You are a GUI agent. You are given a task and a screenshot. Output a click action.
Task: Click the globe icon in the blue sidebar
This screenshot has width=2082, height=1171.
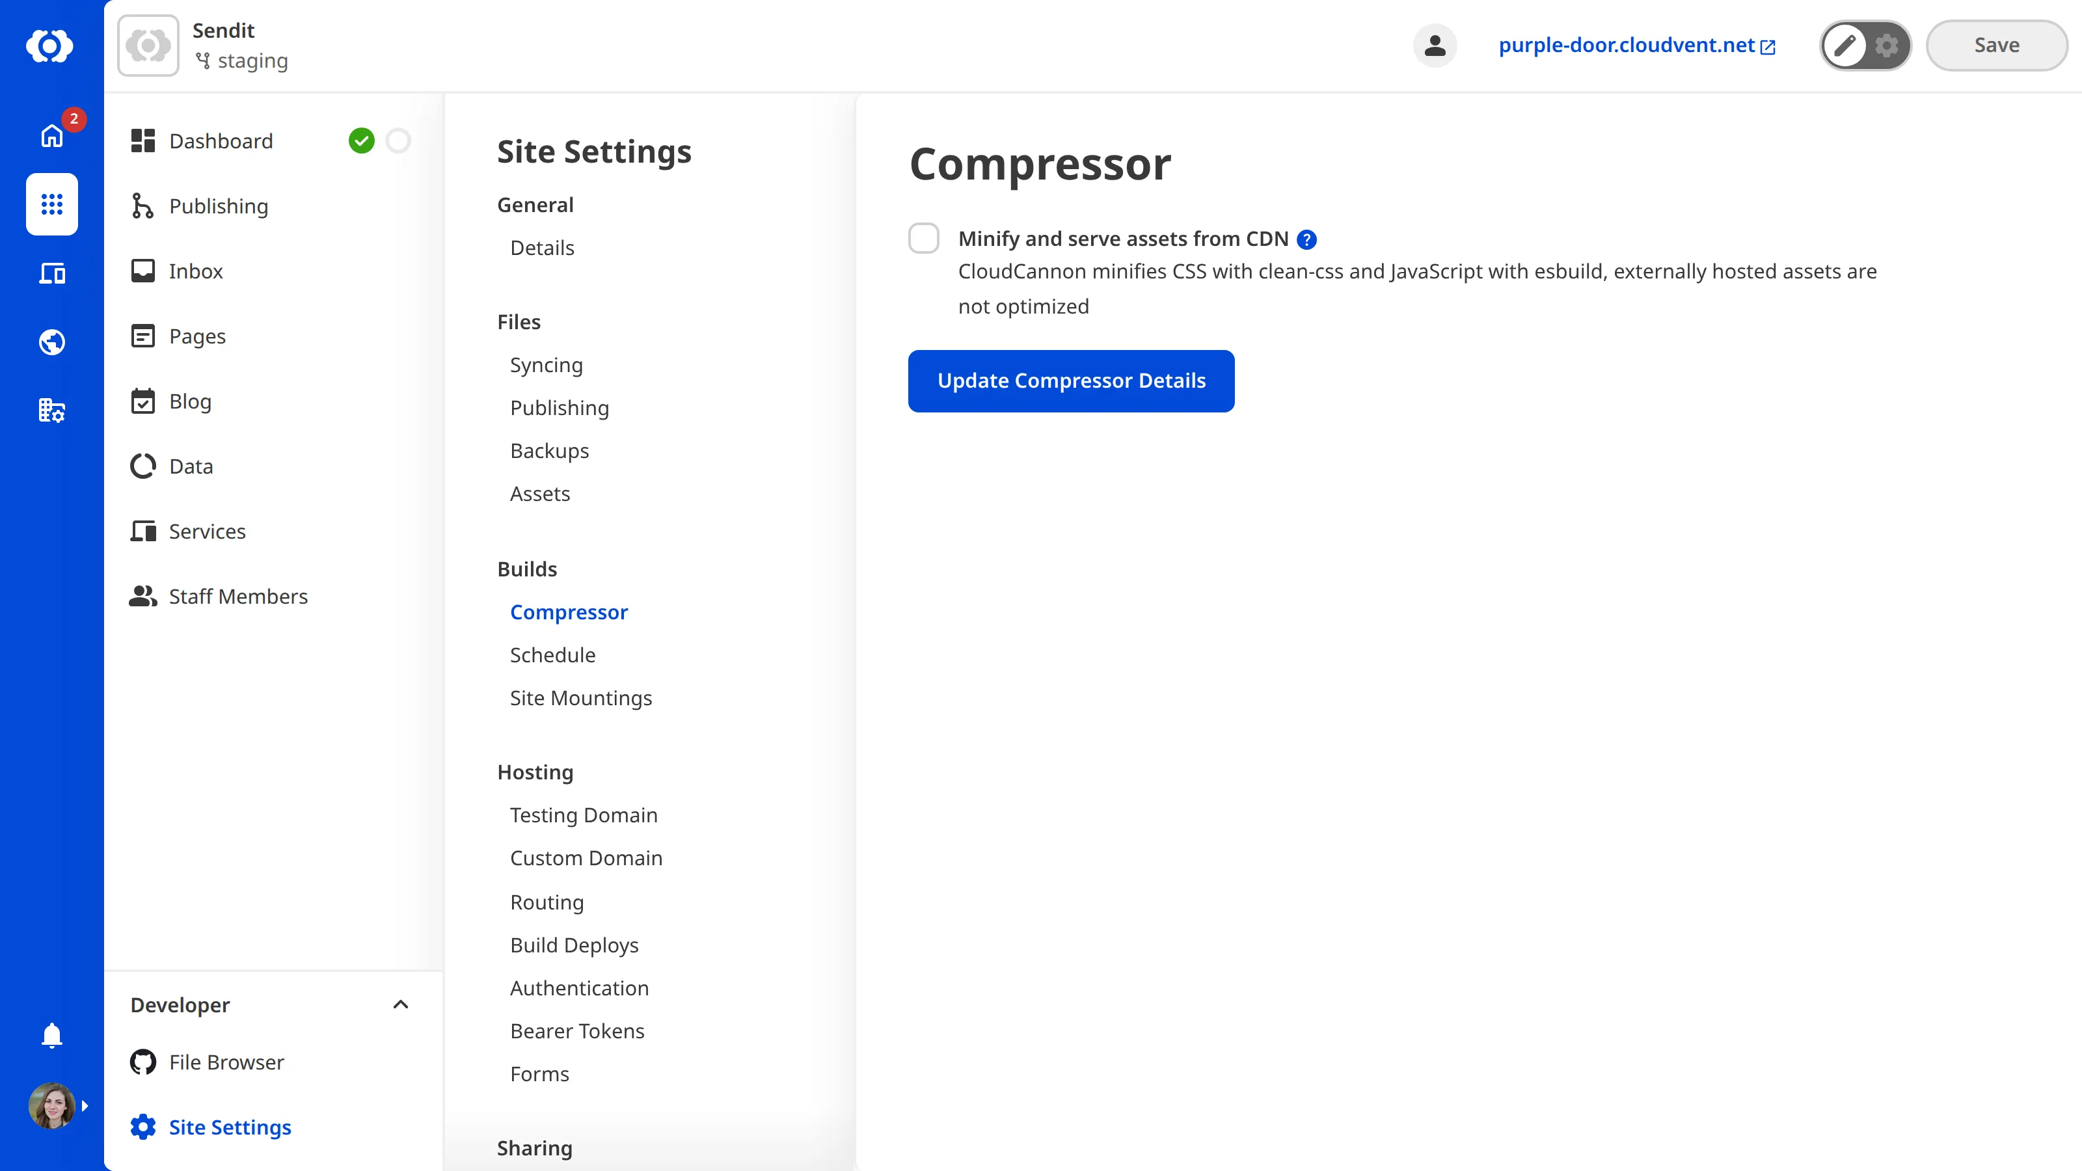coord(51,342)
